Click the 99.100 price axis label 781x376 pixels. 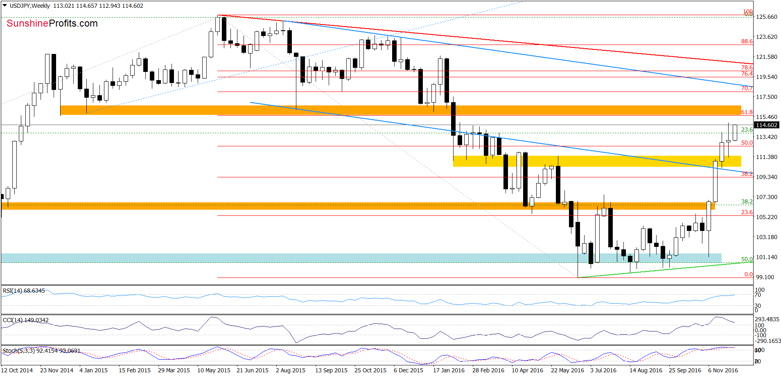[765, 277]
